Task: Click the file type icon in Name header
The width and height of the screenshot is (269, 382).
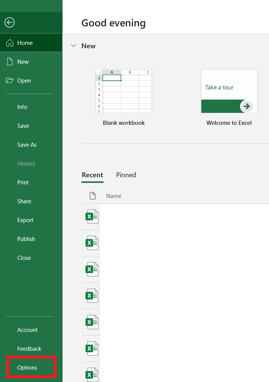Action: tap(93, 196)
